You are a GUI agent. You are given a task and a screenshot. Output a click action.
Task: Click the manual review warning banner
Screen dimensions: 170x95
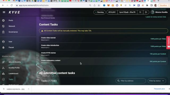(104, 31)
